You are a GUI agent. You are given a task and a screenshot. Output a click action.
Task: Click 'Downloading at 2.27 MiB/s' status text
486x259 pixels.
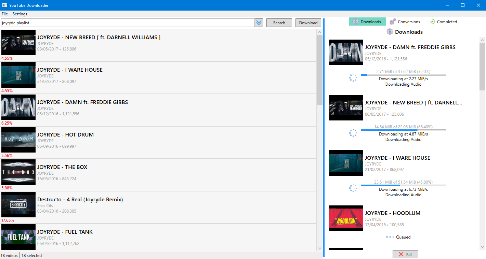tap(403, 78)
